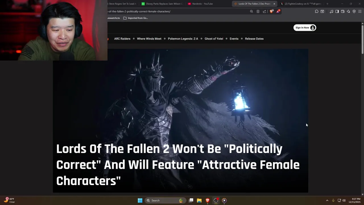Open the media player taskbar icon
The image size is (364, 205).
[x=224, y=200]
